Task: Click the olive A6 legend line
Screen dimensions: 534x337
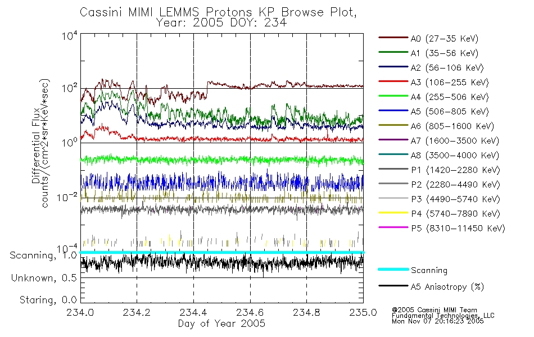Action: [x=393, y=125]
